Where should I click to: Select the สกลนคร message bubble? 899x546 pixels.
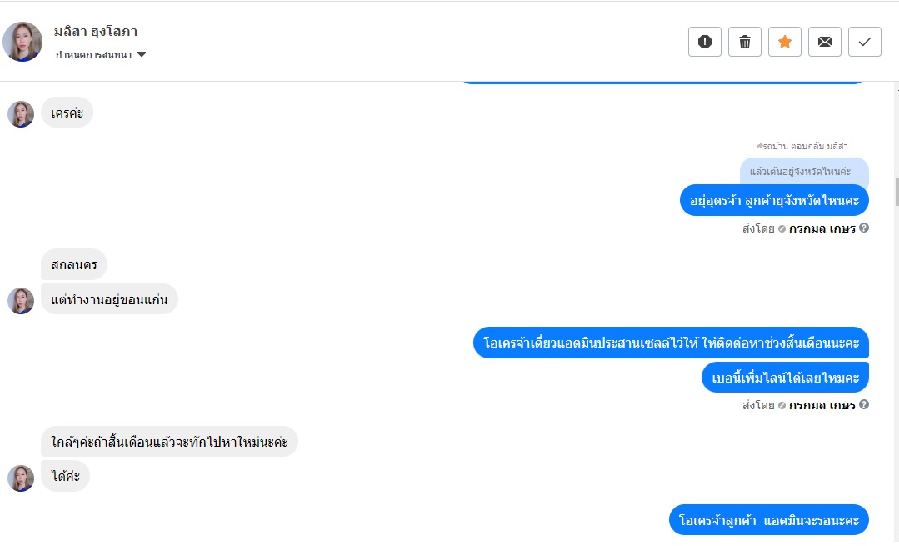(74, 264)
